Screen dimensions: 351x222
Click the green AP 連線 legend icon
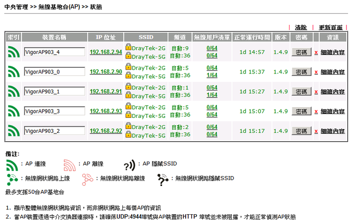point(12,165)
